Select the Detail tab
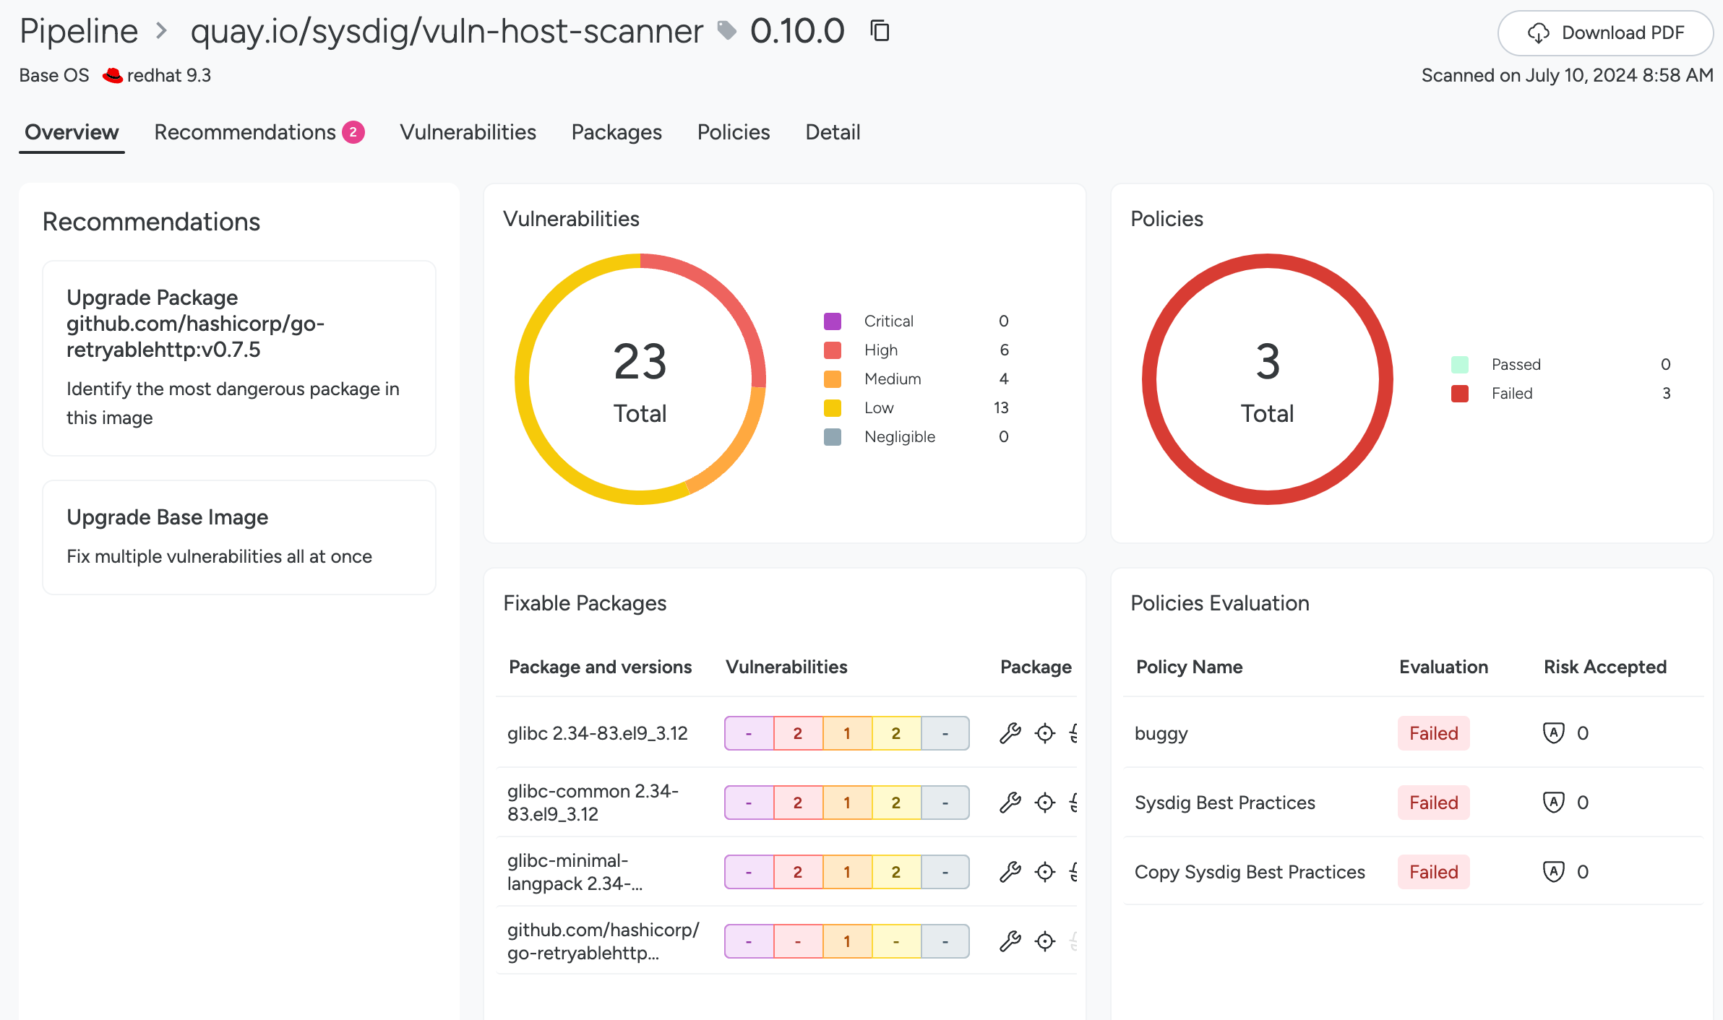Screen dimensions: 1723x1020 click(x=833, y=132)
